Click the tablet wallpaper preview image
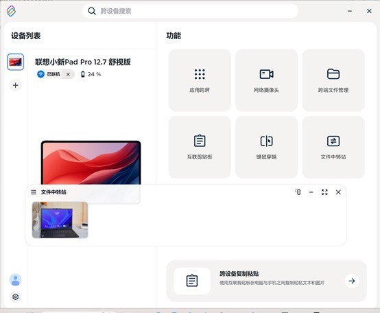The height and width of the screenshot is (313, 380). [x=91, y=163]
